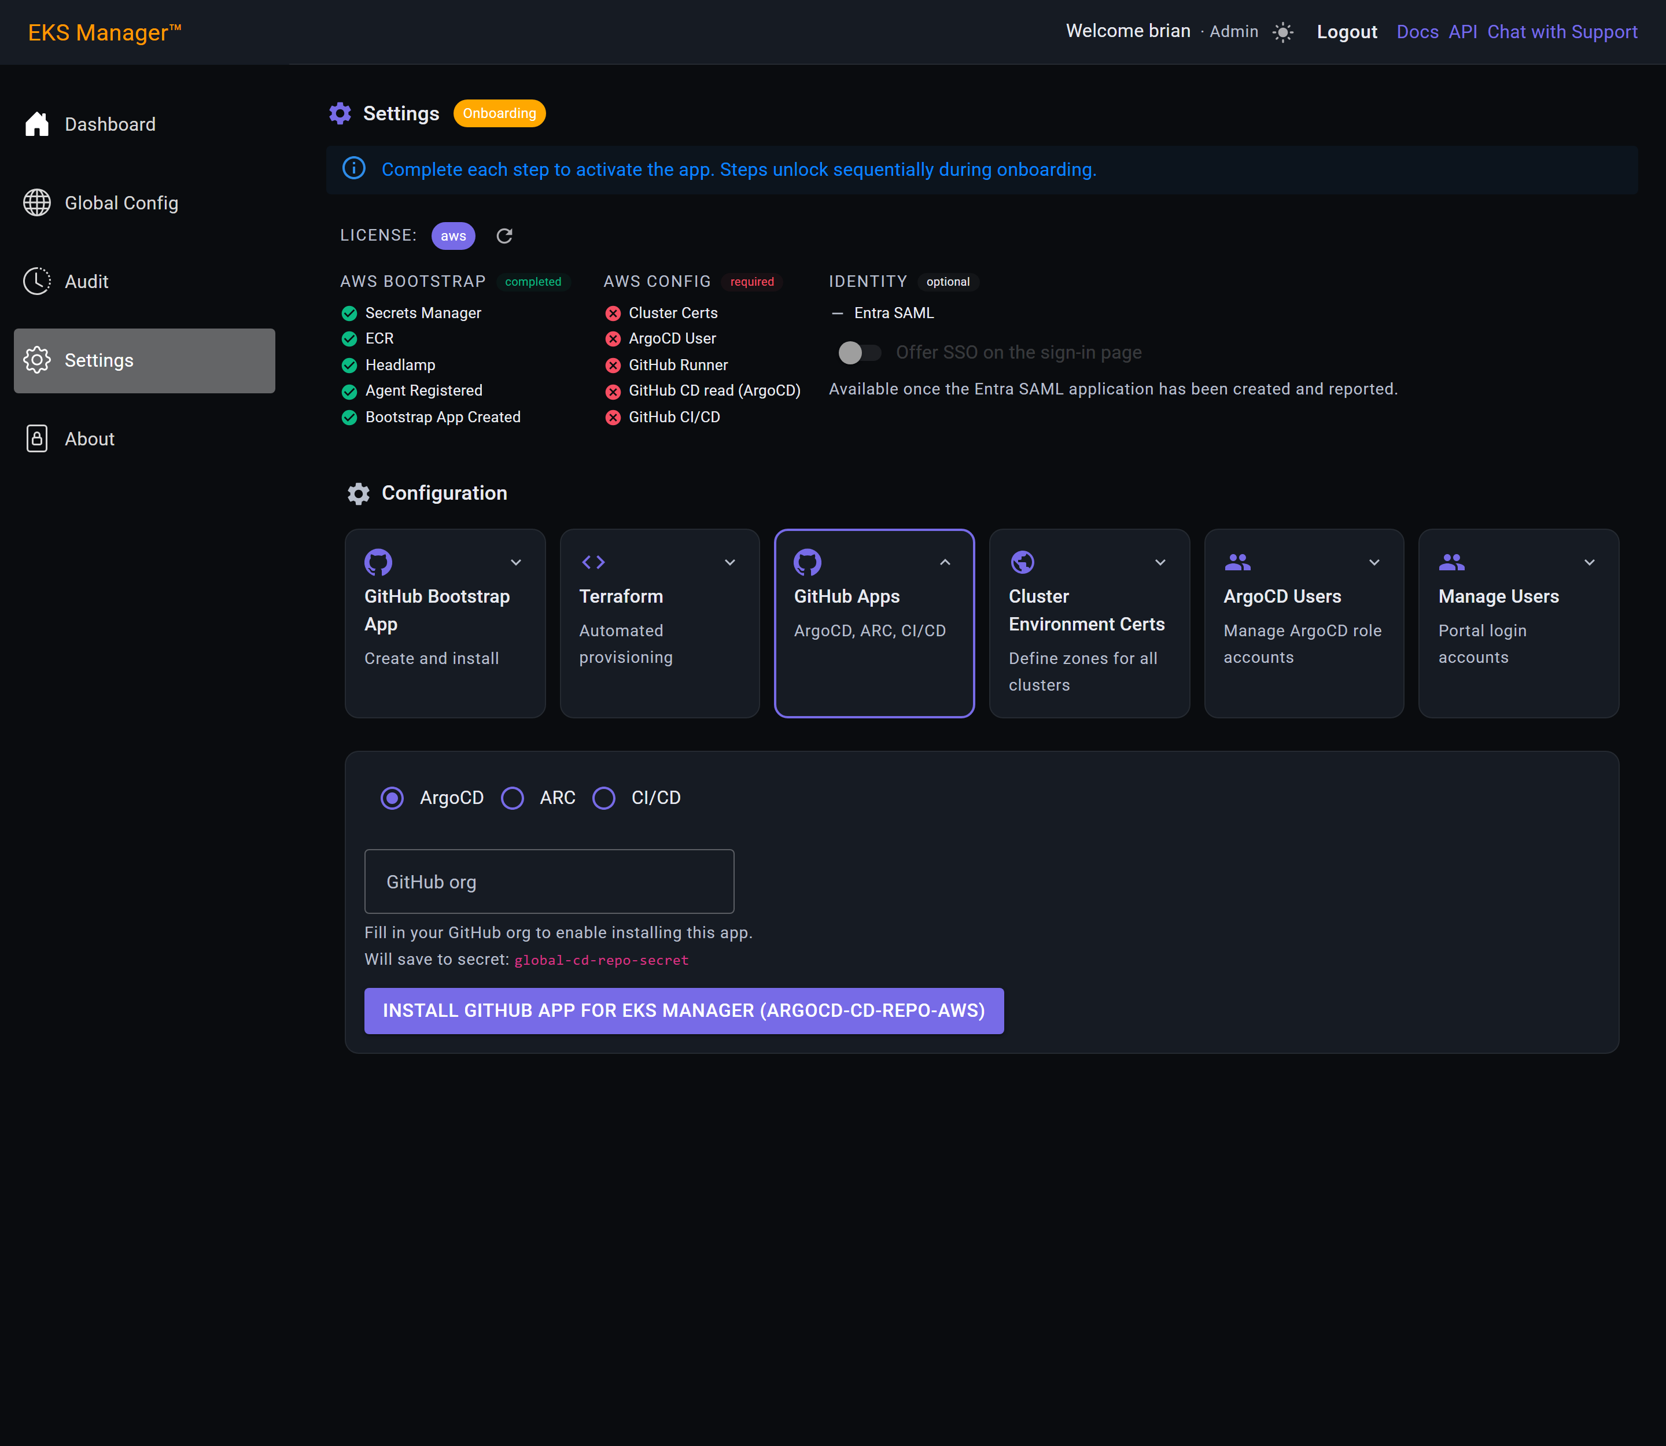The image size is (1666, 1446).
Task: Click the code brackets icon on Terraform card
Action: click(x=594, y=562)
